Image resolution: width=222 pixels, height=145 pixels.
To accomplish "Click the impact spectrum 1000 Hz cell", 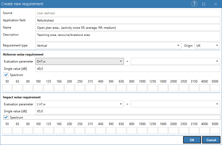I will tap(142, 130).
